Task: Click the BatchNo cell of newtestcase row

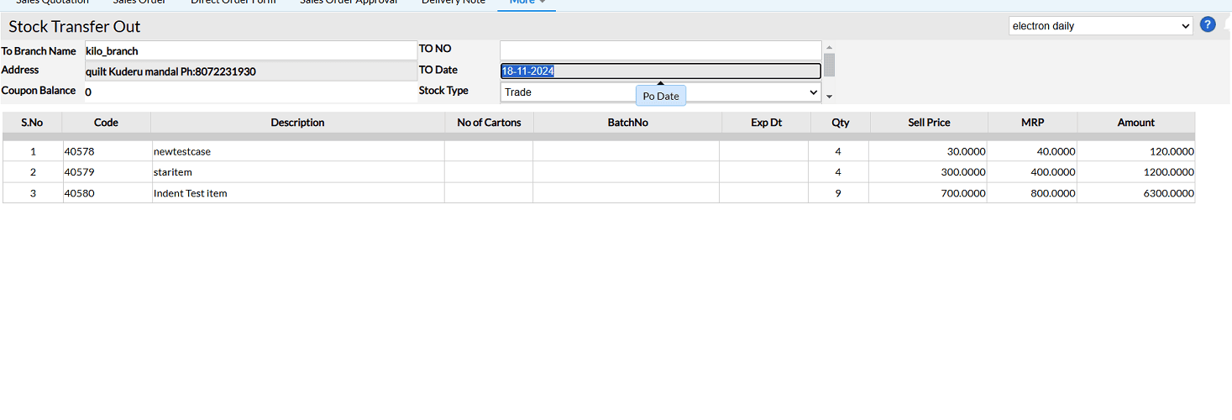Action: click(626, 152)
